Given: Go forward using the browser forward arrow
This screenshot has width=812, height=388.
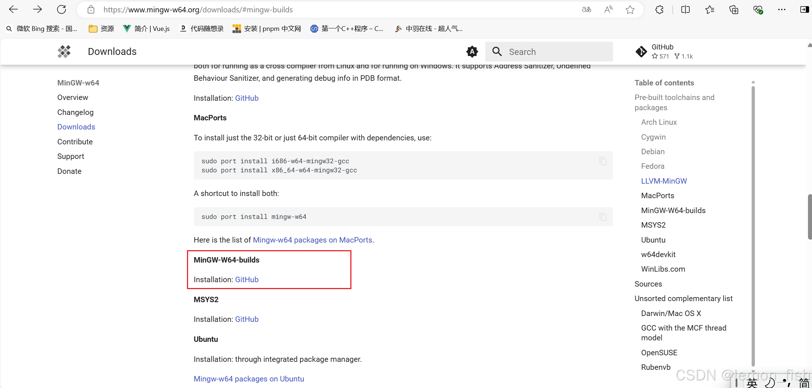Looking at the screenshot, I should [37, 9].
